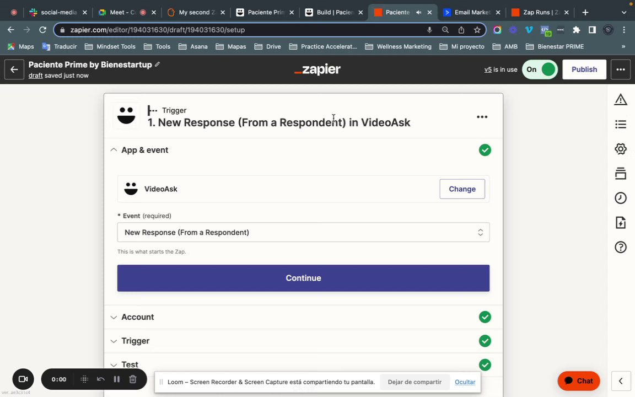Toggle browser side panel icon
The image size is (635, 397).
[x=592, y=30]
